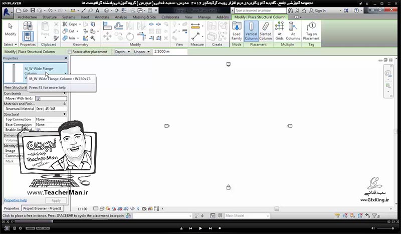This screenshot has height=234, width=401.
Task: Click the depth value 2.5000 m field
Action: pos(170,52)
